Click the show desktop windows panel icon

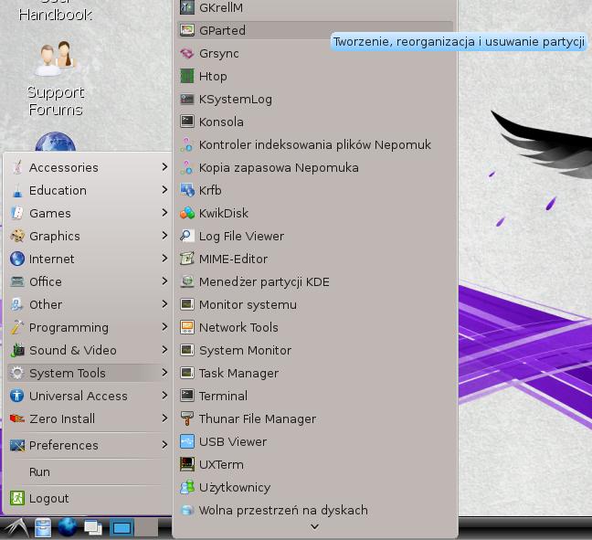(x=93, y=527)
